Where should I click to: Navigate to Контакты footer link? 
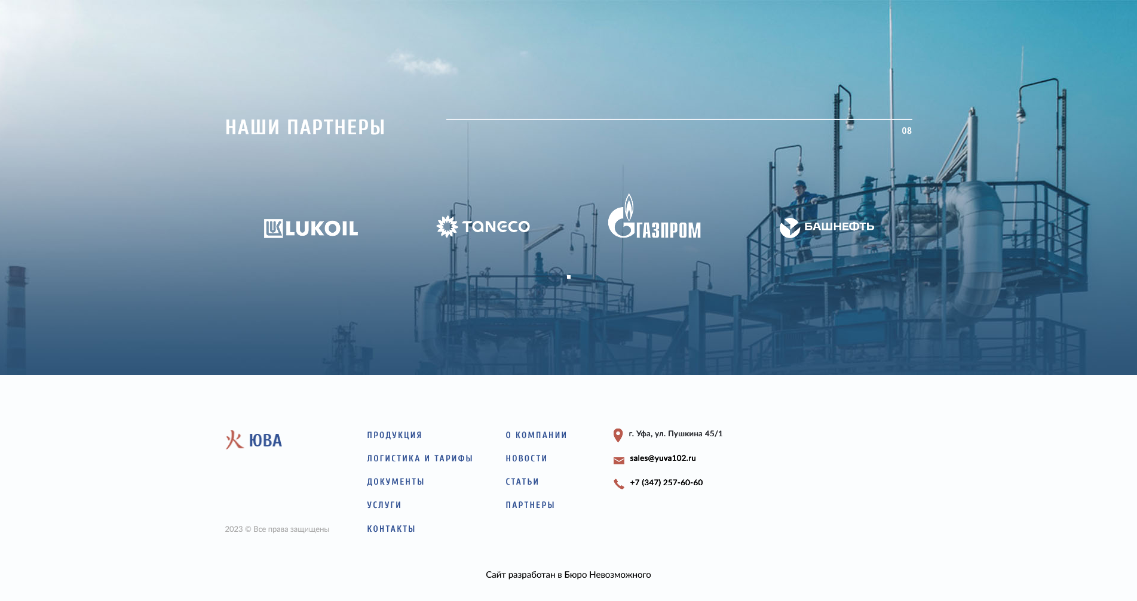pyautogui.click(x=391, y=529)
